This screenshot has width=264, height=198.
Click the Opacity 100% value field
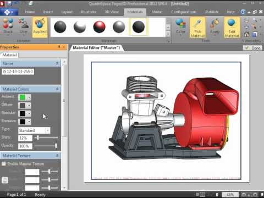tap(25, 146)
